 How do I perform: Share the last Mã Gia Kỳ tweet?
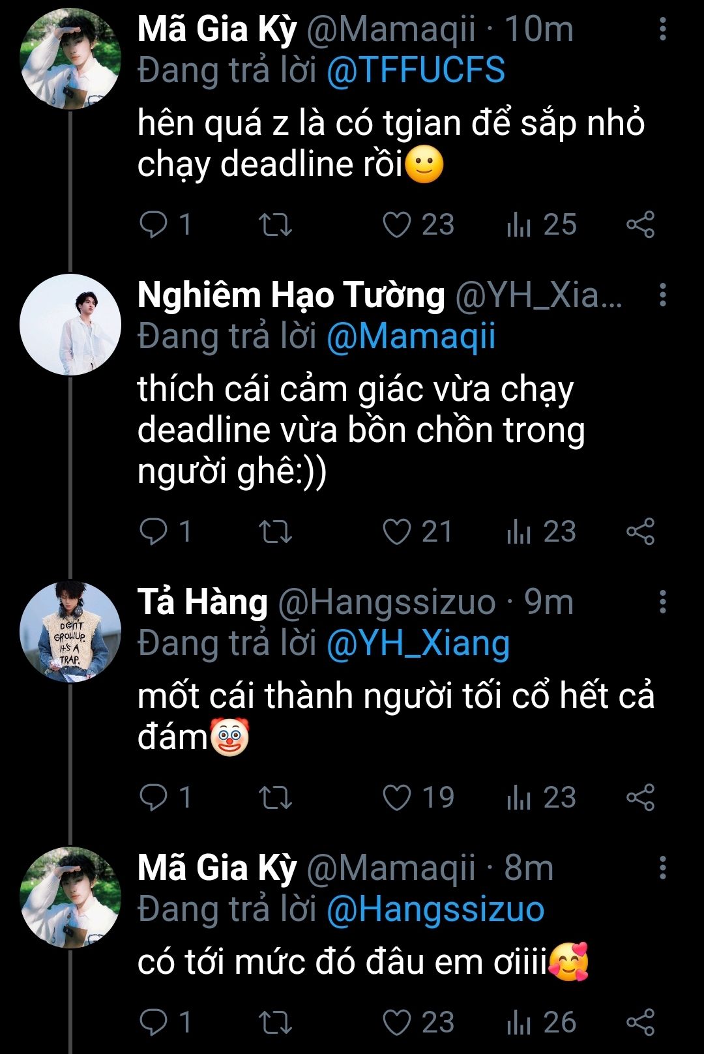pyautogui.click(x=640, y=1023)
